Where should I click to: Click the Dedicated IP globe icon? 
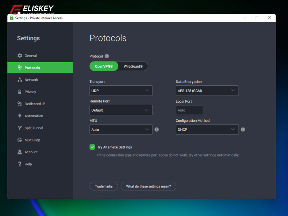point(20,104)
